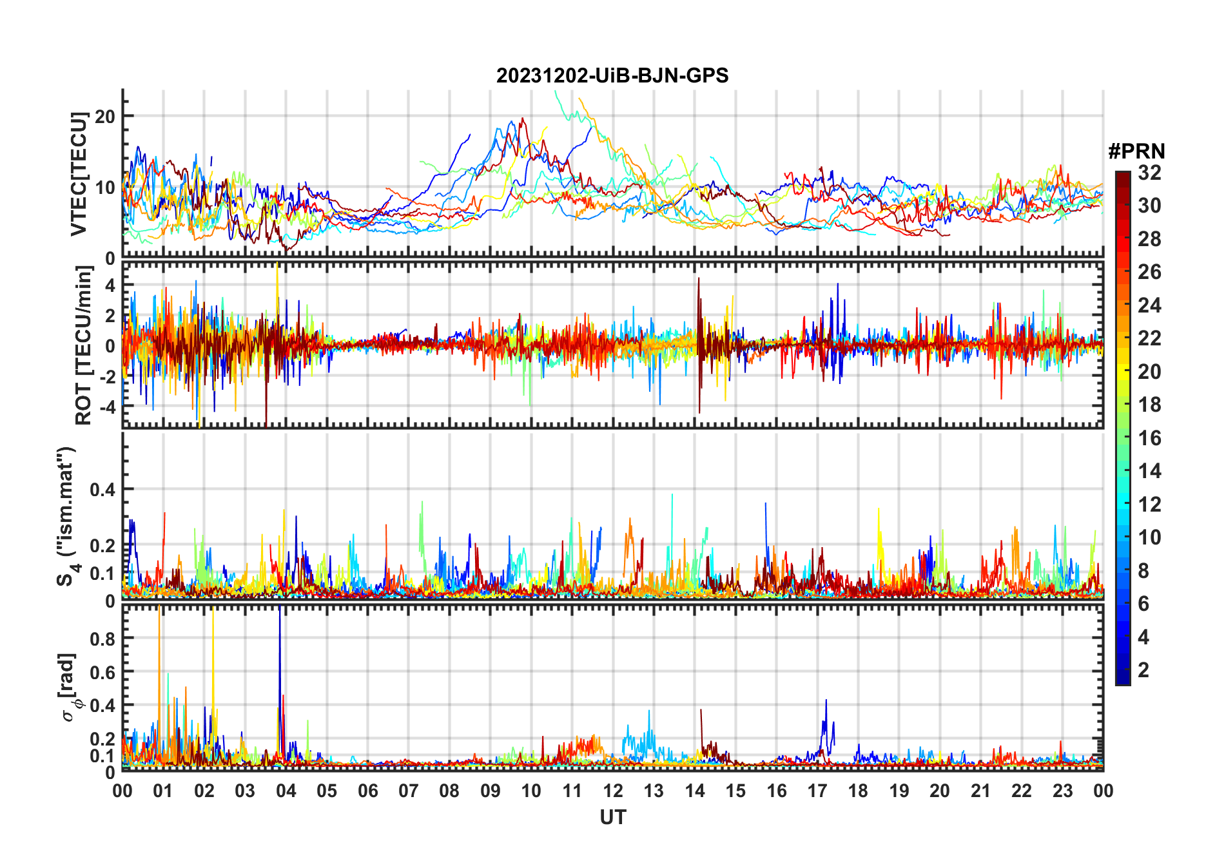Click the 20 tick label on the VTEC axis
Screen dimensions: 1226x857
point(105,117)
